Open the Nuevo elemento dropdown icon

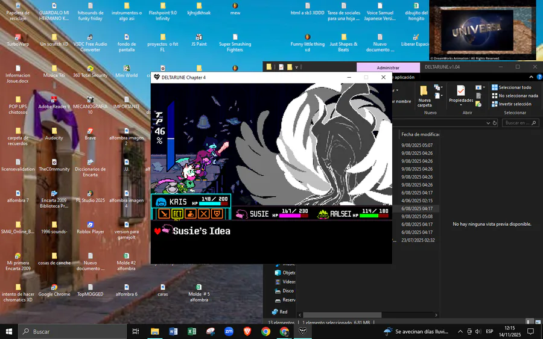439,87
